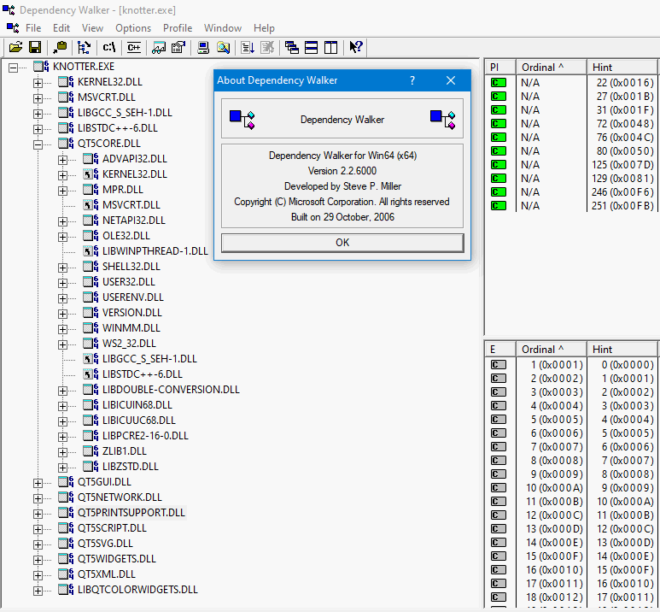Close the About Dependency Walker dialog
Image resolution: width=660 pixels, height=612 pixels.
point(451,80)
